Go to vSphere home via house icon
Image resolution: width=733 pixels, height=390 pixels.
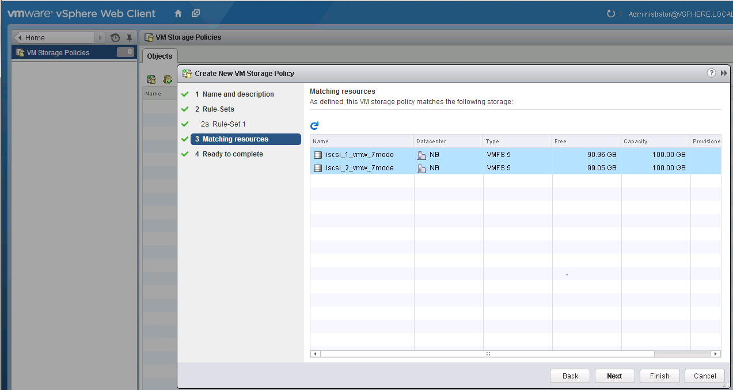(x=178, y=13)
